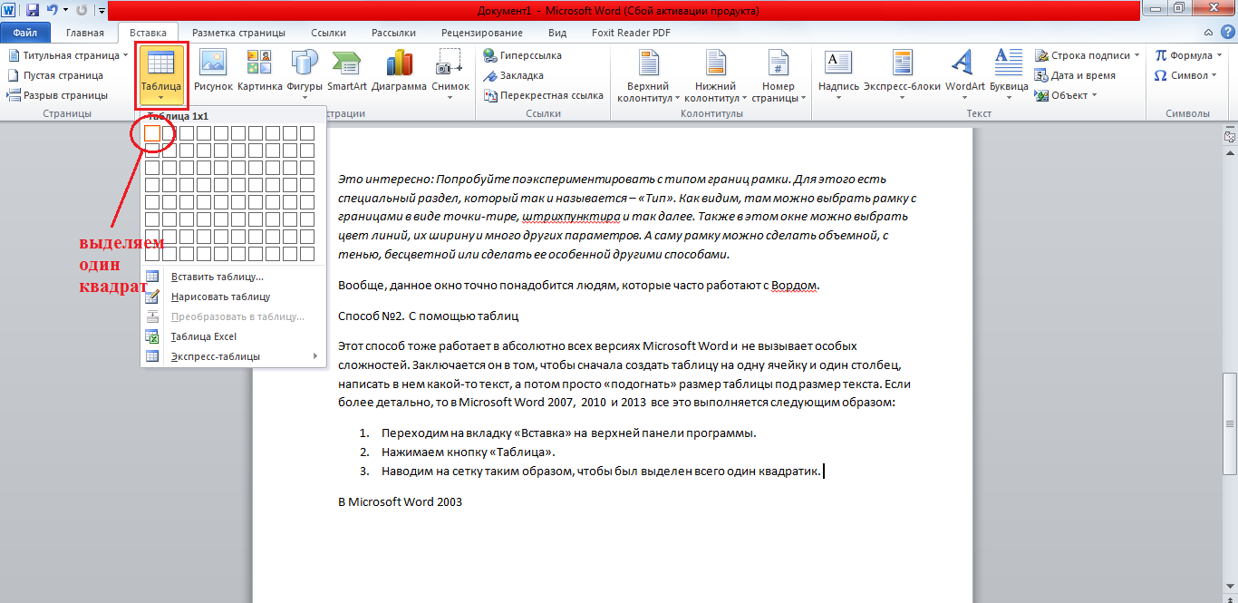Open the Фигуры shapes dropdown
The width and height of the screenshot is (1238, 603).
click(304, 71)
